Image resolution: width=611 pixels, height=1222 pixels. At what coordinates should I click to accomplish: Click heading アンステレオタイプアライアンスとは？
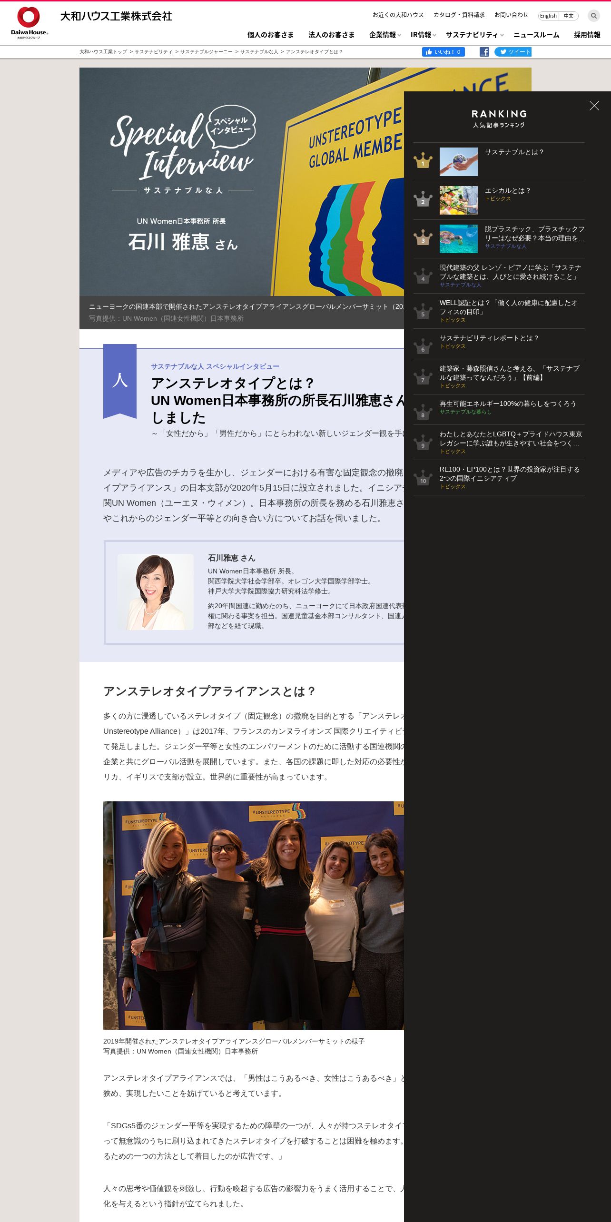coord(209,691)
